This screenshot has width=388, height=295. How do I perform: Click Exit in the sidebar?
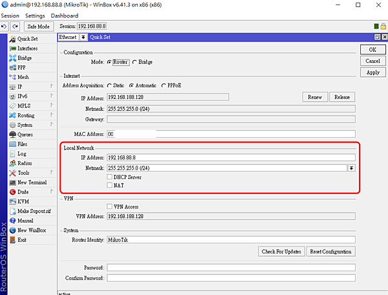32,240
